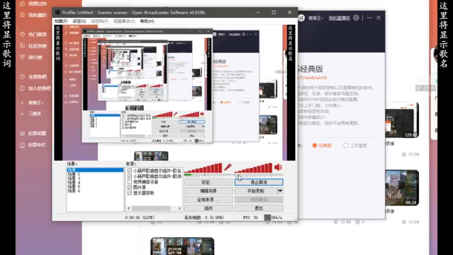Select the 三国杀 group in the sidebar
The height and width of the screenshot is (255, 453).
[x=35, y=114]
